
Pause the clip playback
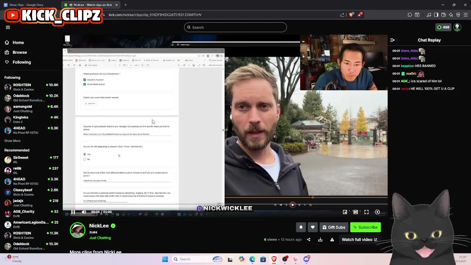(x=73, y=212)
